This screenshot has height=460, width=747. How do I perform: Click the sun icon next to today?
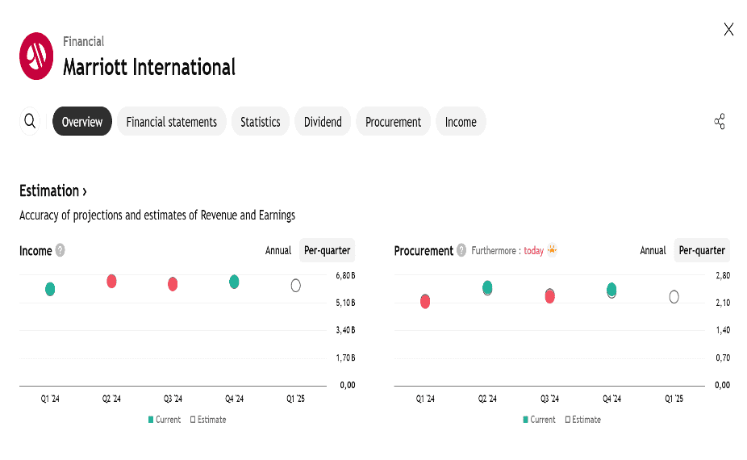(552, 250)
